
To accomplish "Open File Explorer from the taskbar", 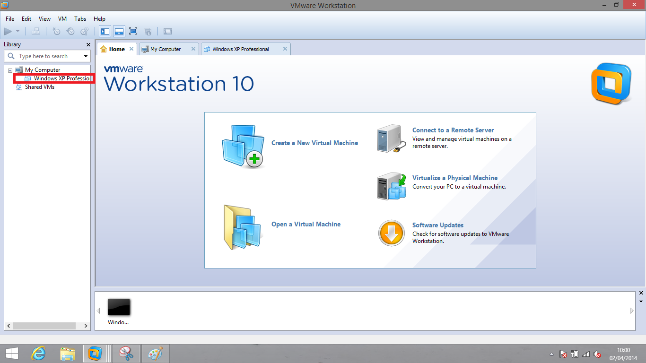I will [68, 353].
